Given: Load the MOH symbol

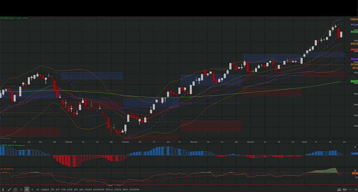Looking at the screenshot, I should [125, 190].
